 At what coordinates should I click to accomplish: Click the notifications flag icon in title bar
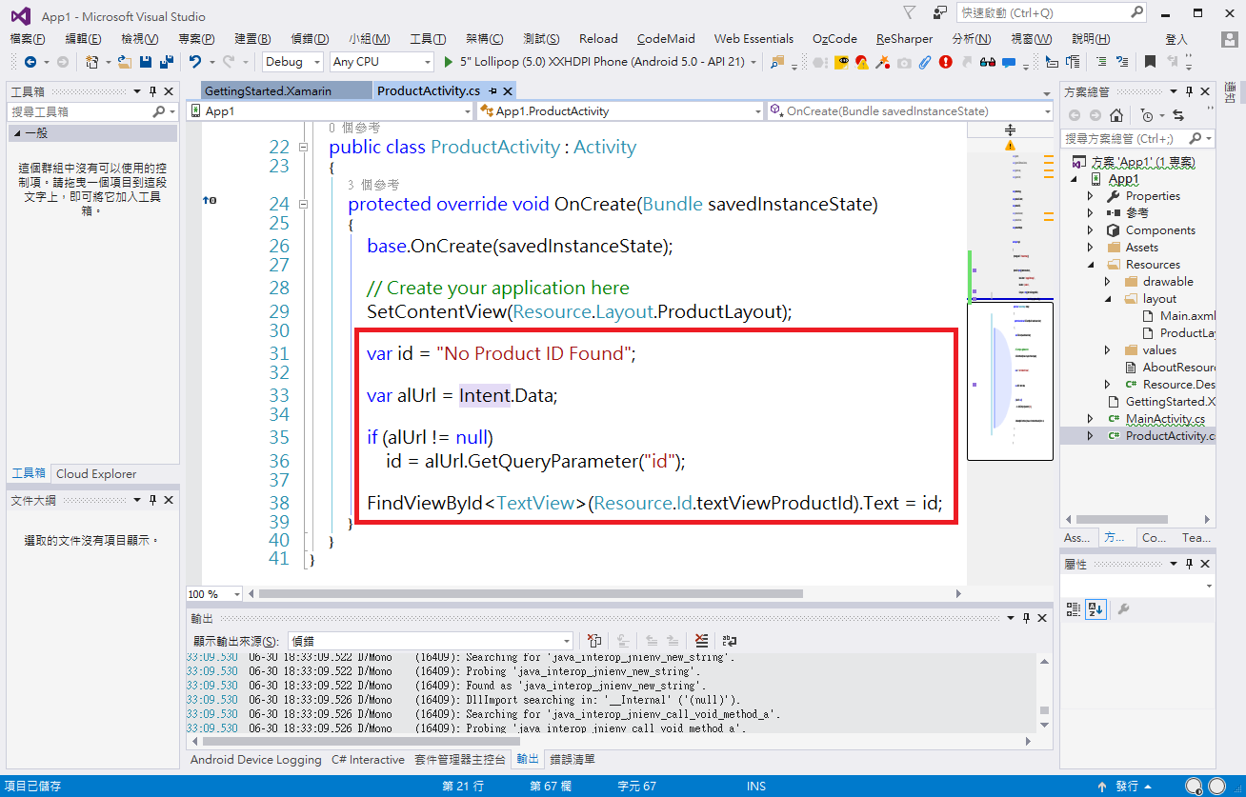pos(909,13)
